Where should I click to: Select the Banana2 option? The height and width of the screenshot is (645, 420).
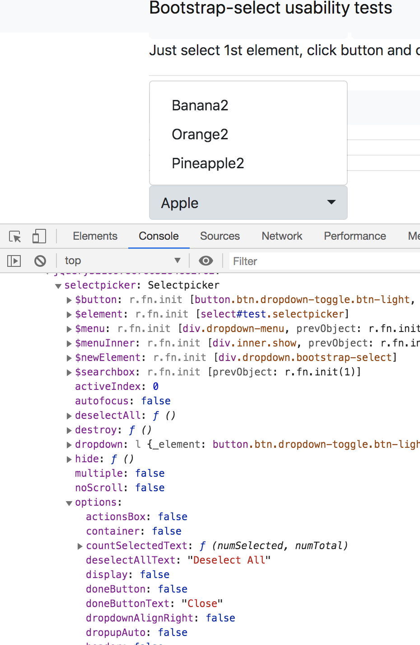(200, 105)
